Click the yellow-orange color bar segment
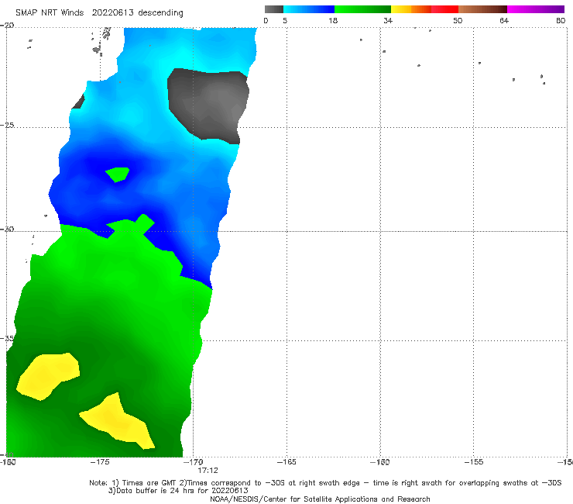573x504 pixels. click(x=411, y=9)
